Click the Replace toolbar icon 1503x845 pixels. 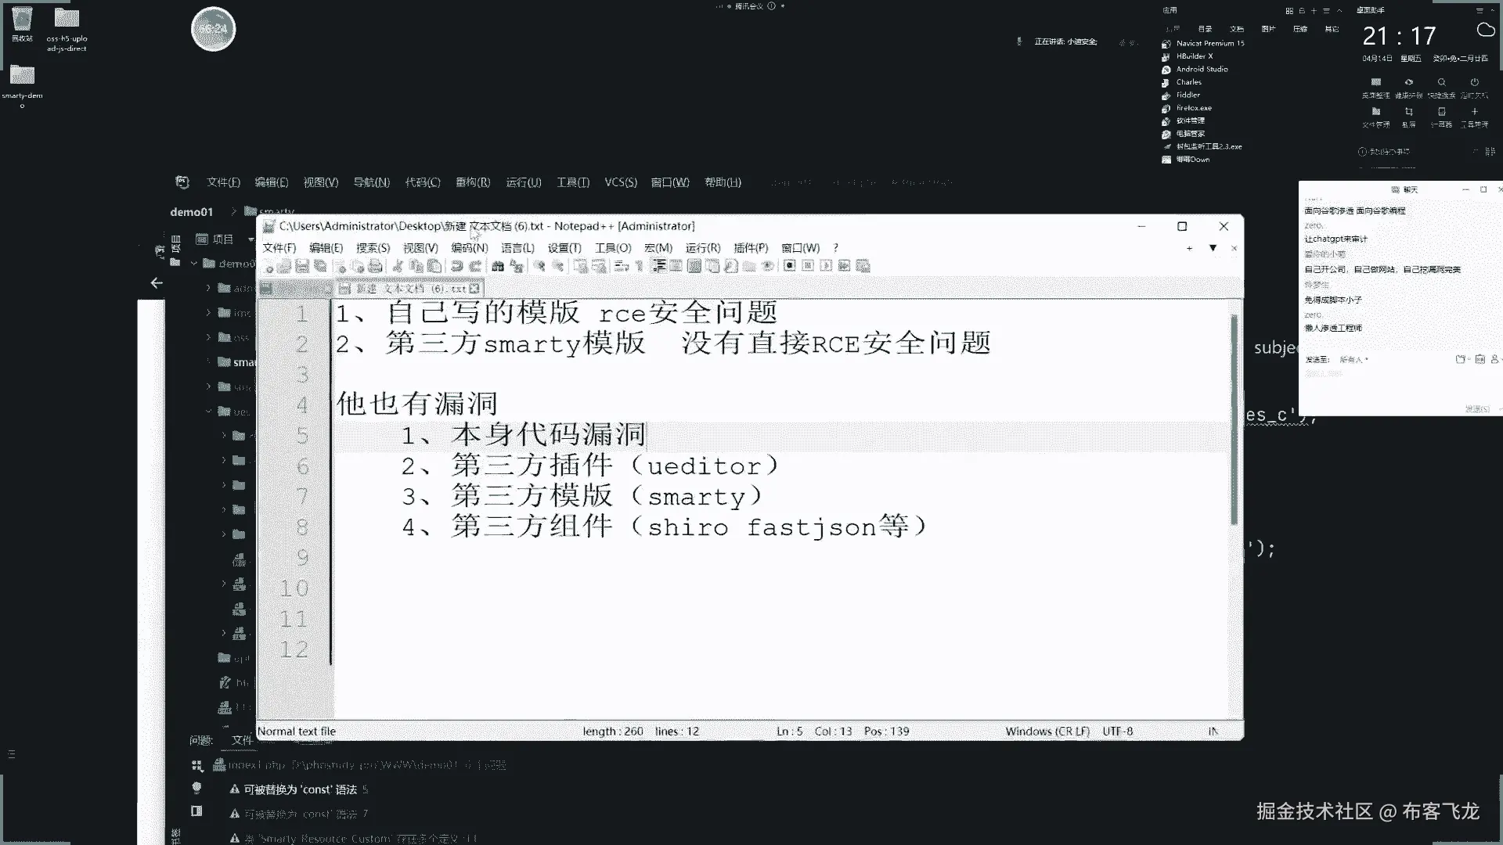tap(517, 266)
